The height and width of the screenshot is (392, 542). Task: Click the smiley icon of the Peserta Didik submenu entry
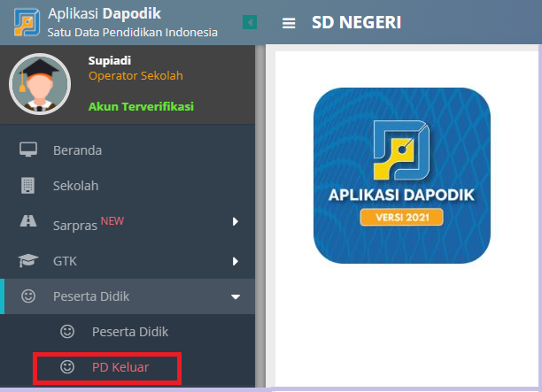(67, 332)
